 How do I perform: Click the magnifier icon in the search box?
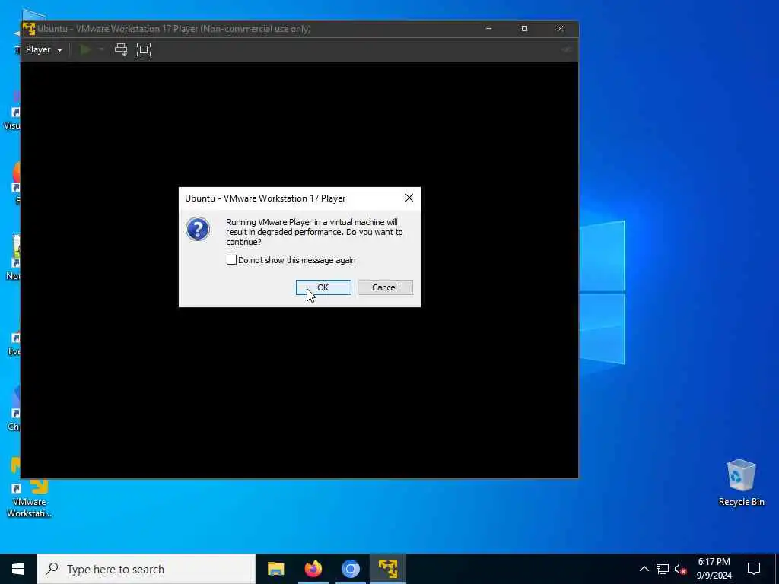(x=52, y=569)
